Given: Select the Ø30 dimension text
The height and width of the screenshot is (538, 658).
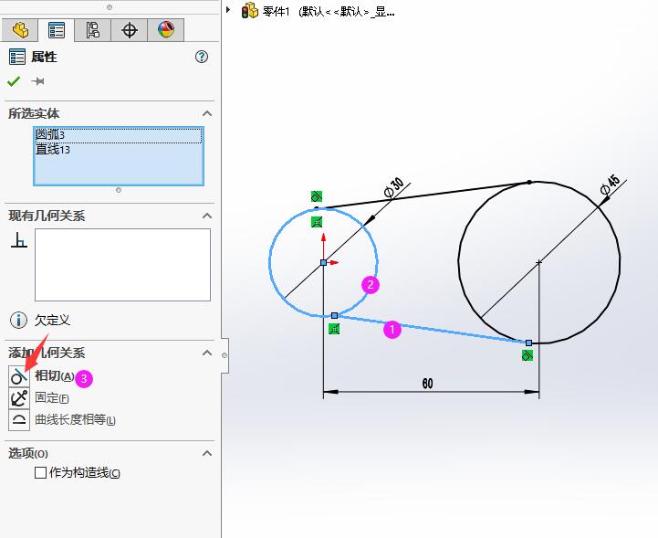Looking at the screenshot, I should coord(394,187).
